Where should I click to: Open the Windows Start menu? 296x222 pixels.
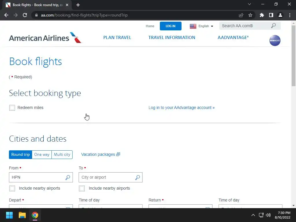[x=9, y=215]
